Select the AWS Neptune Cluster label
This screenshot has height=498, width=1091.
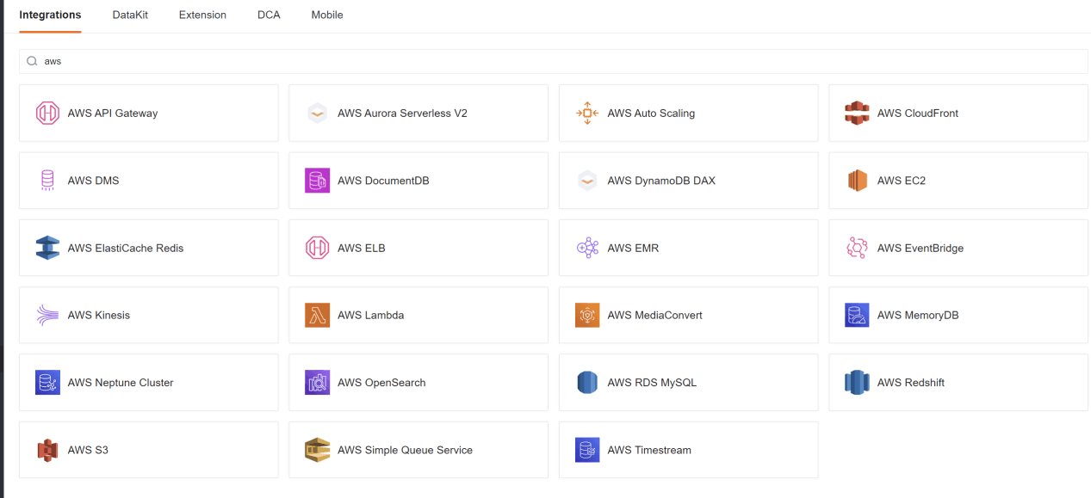click(x=121, y=383)
